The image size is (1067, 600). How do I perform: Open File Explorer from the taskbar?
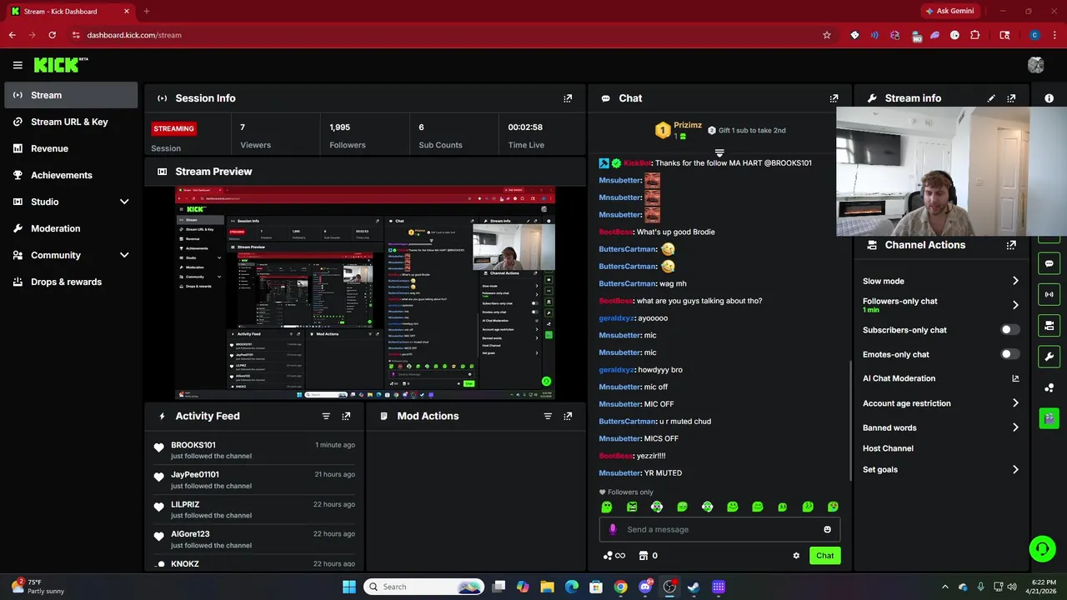(547, 587)
